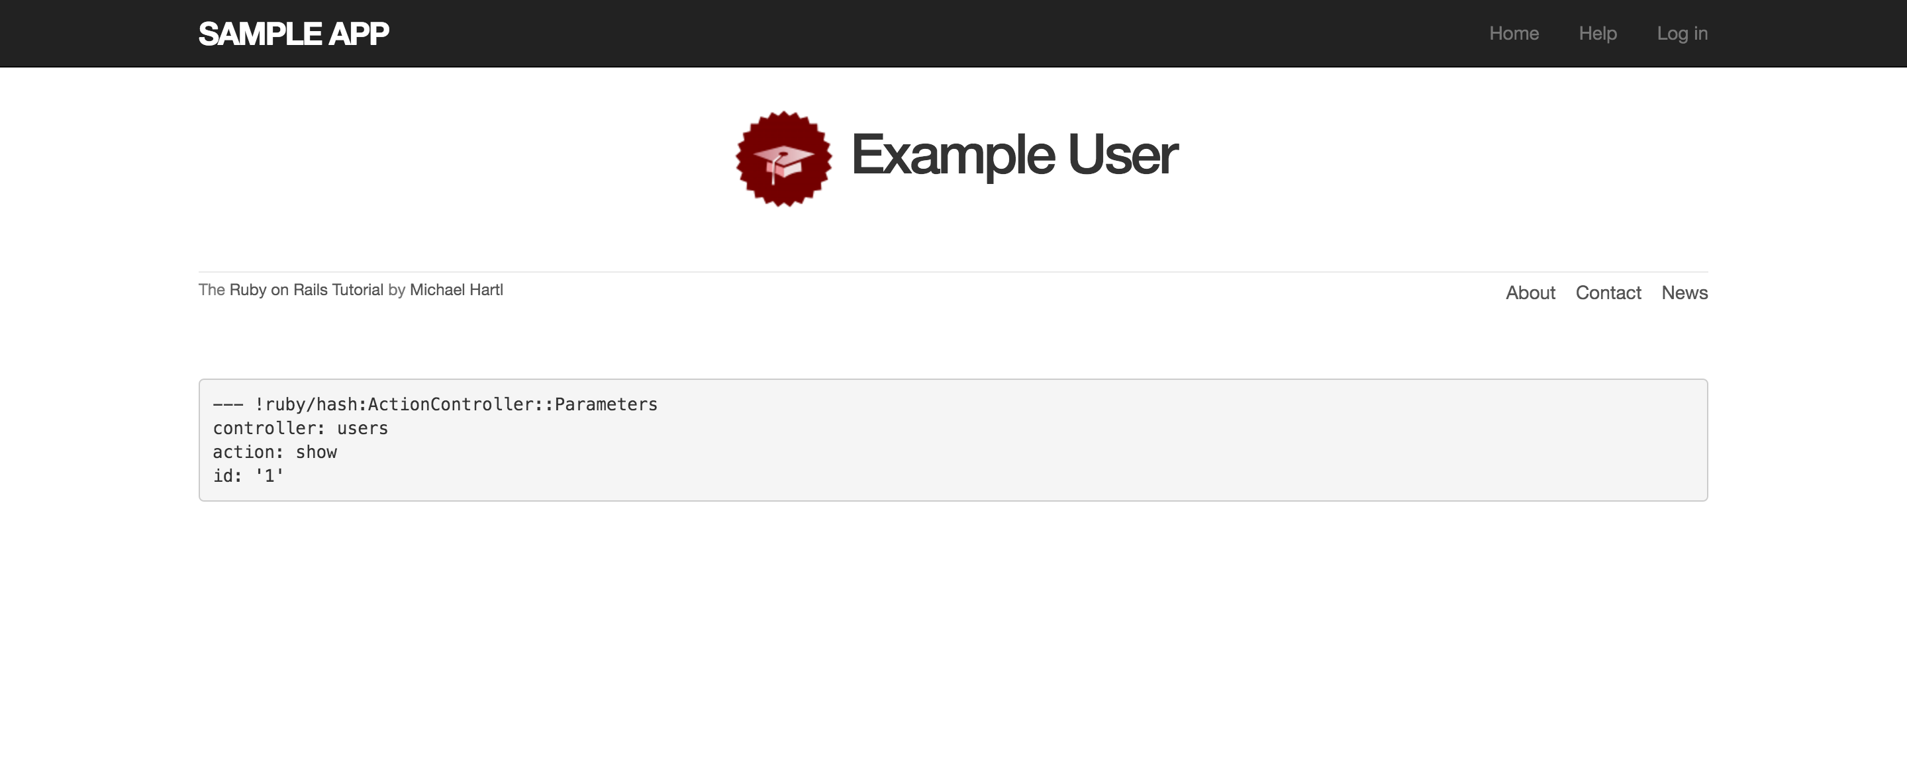Image resolution: width=1907 pixels, height=773 pixels.
Task: Open the About footer link
Action: click(x=1530, y=293)
